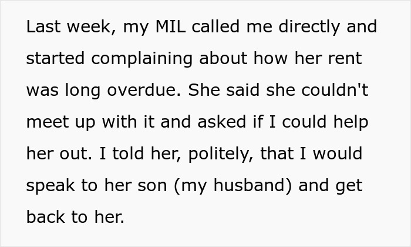Click the word "told"
Screen dimensions: 411x247
pyautogui.click(x=128, y=153)
